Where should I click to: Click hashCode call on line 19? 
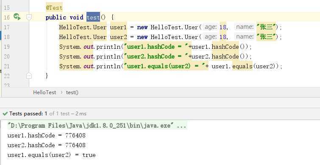point(225,47)
